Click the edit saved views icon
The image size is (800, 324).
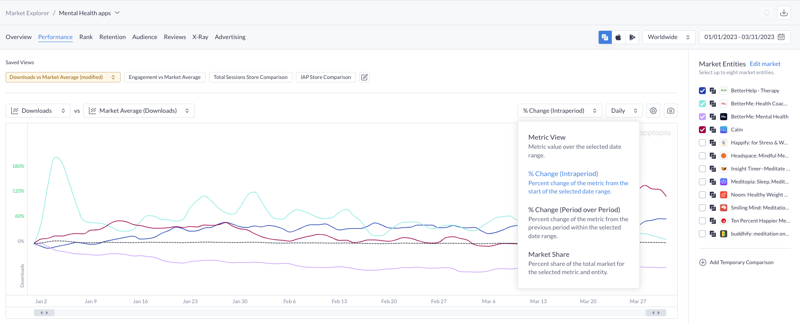[x=364, y=77]
